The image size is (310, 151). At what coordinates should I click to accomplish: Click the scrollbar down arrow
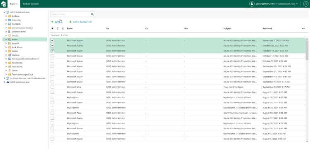coord(307,141)
